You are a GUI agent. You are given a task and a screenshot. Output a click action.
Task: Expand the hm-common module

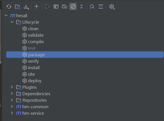click(12, 107)
